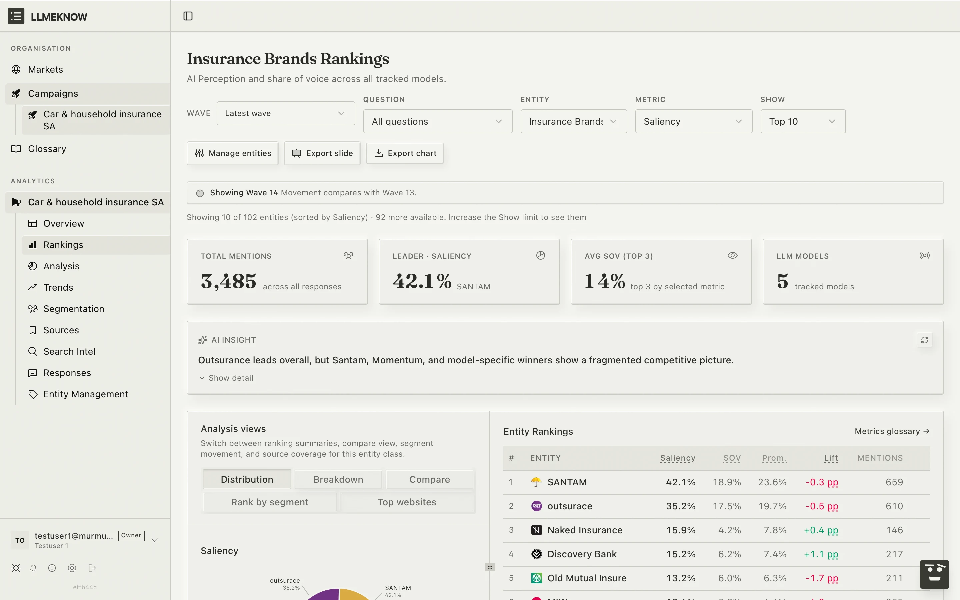Click the SANTAM row entity name
Image resolution: width=960 pixels, height=600 pixels.
pos(567,482)
